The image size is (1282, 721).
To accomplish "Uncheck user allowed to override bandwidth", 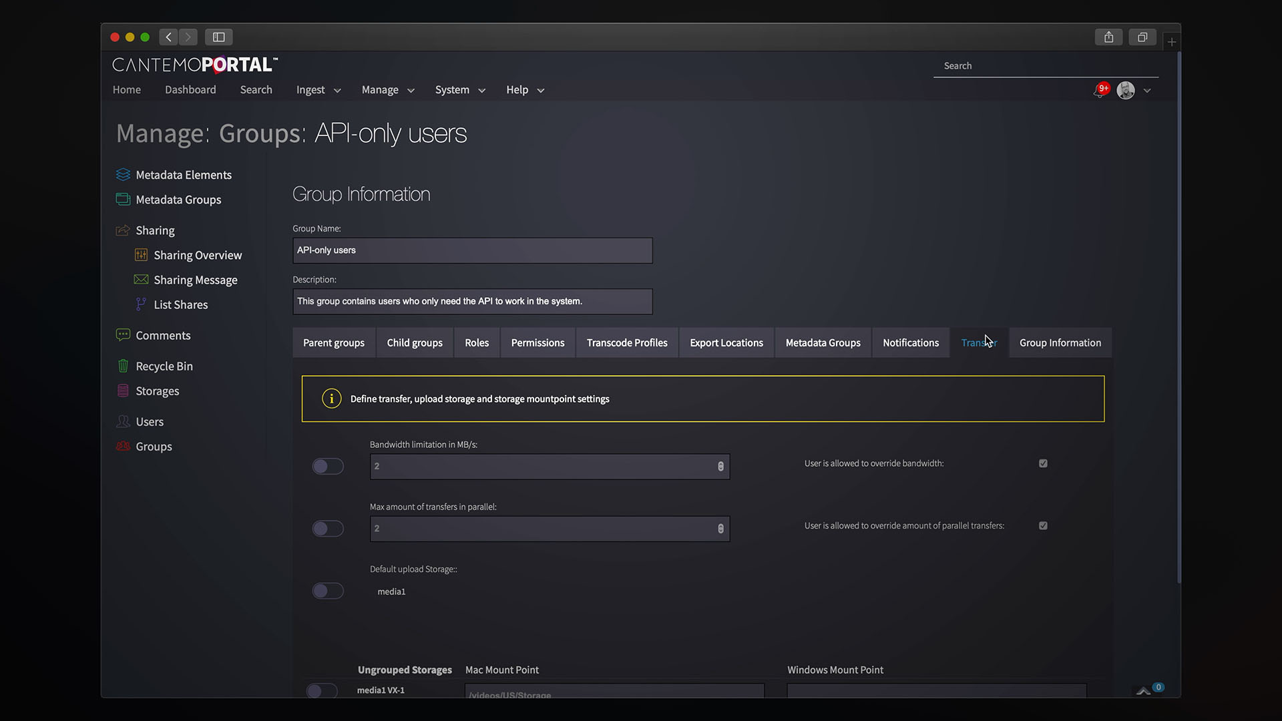I will coord(1043,463).
